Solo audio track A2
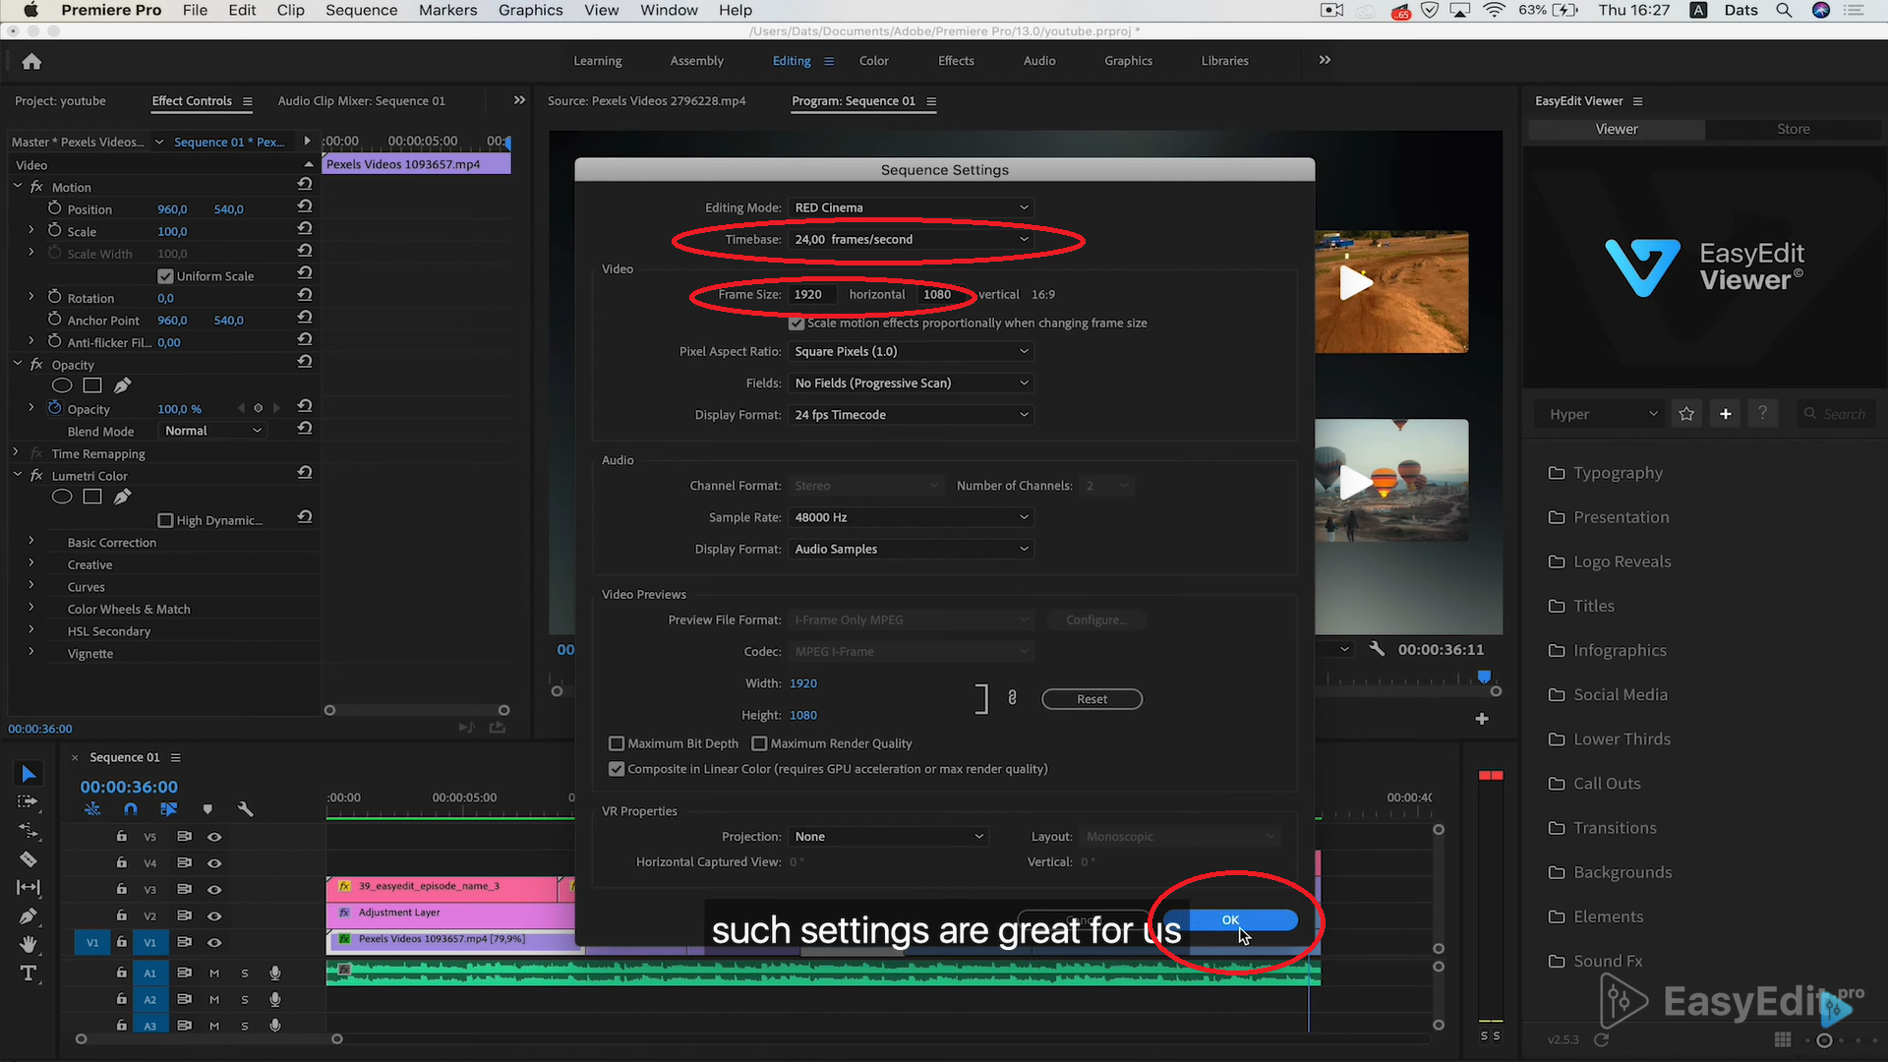This screenshot has height=1062, width=1888. click(x=245, y=999)
